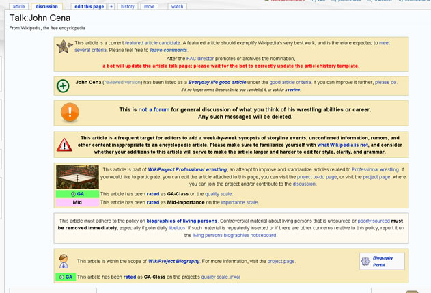Open the move tab

[x=150, y=6]
